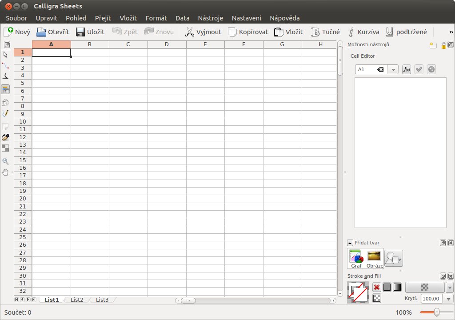This screenshot has width=455, height=320.
Task: Select the path drawing tool in left toolbox
Action: click(5, 66)
